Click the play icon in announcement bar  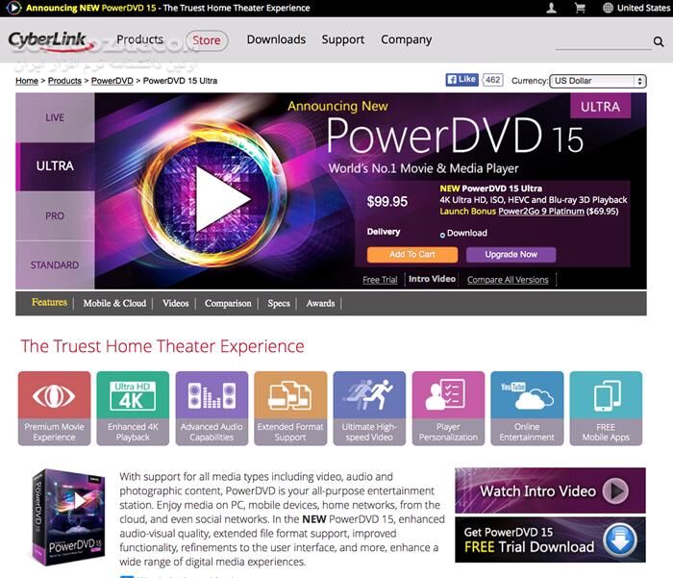13,8
